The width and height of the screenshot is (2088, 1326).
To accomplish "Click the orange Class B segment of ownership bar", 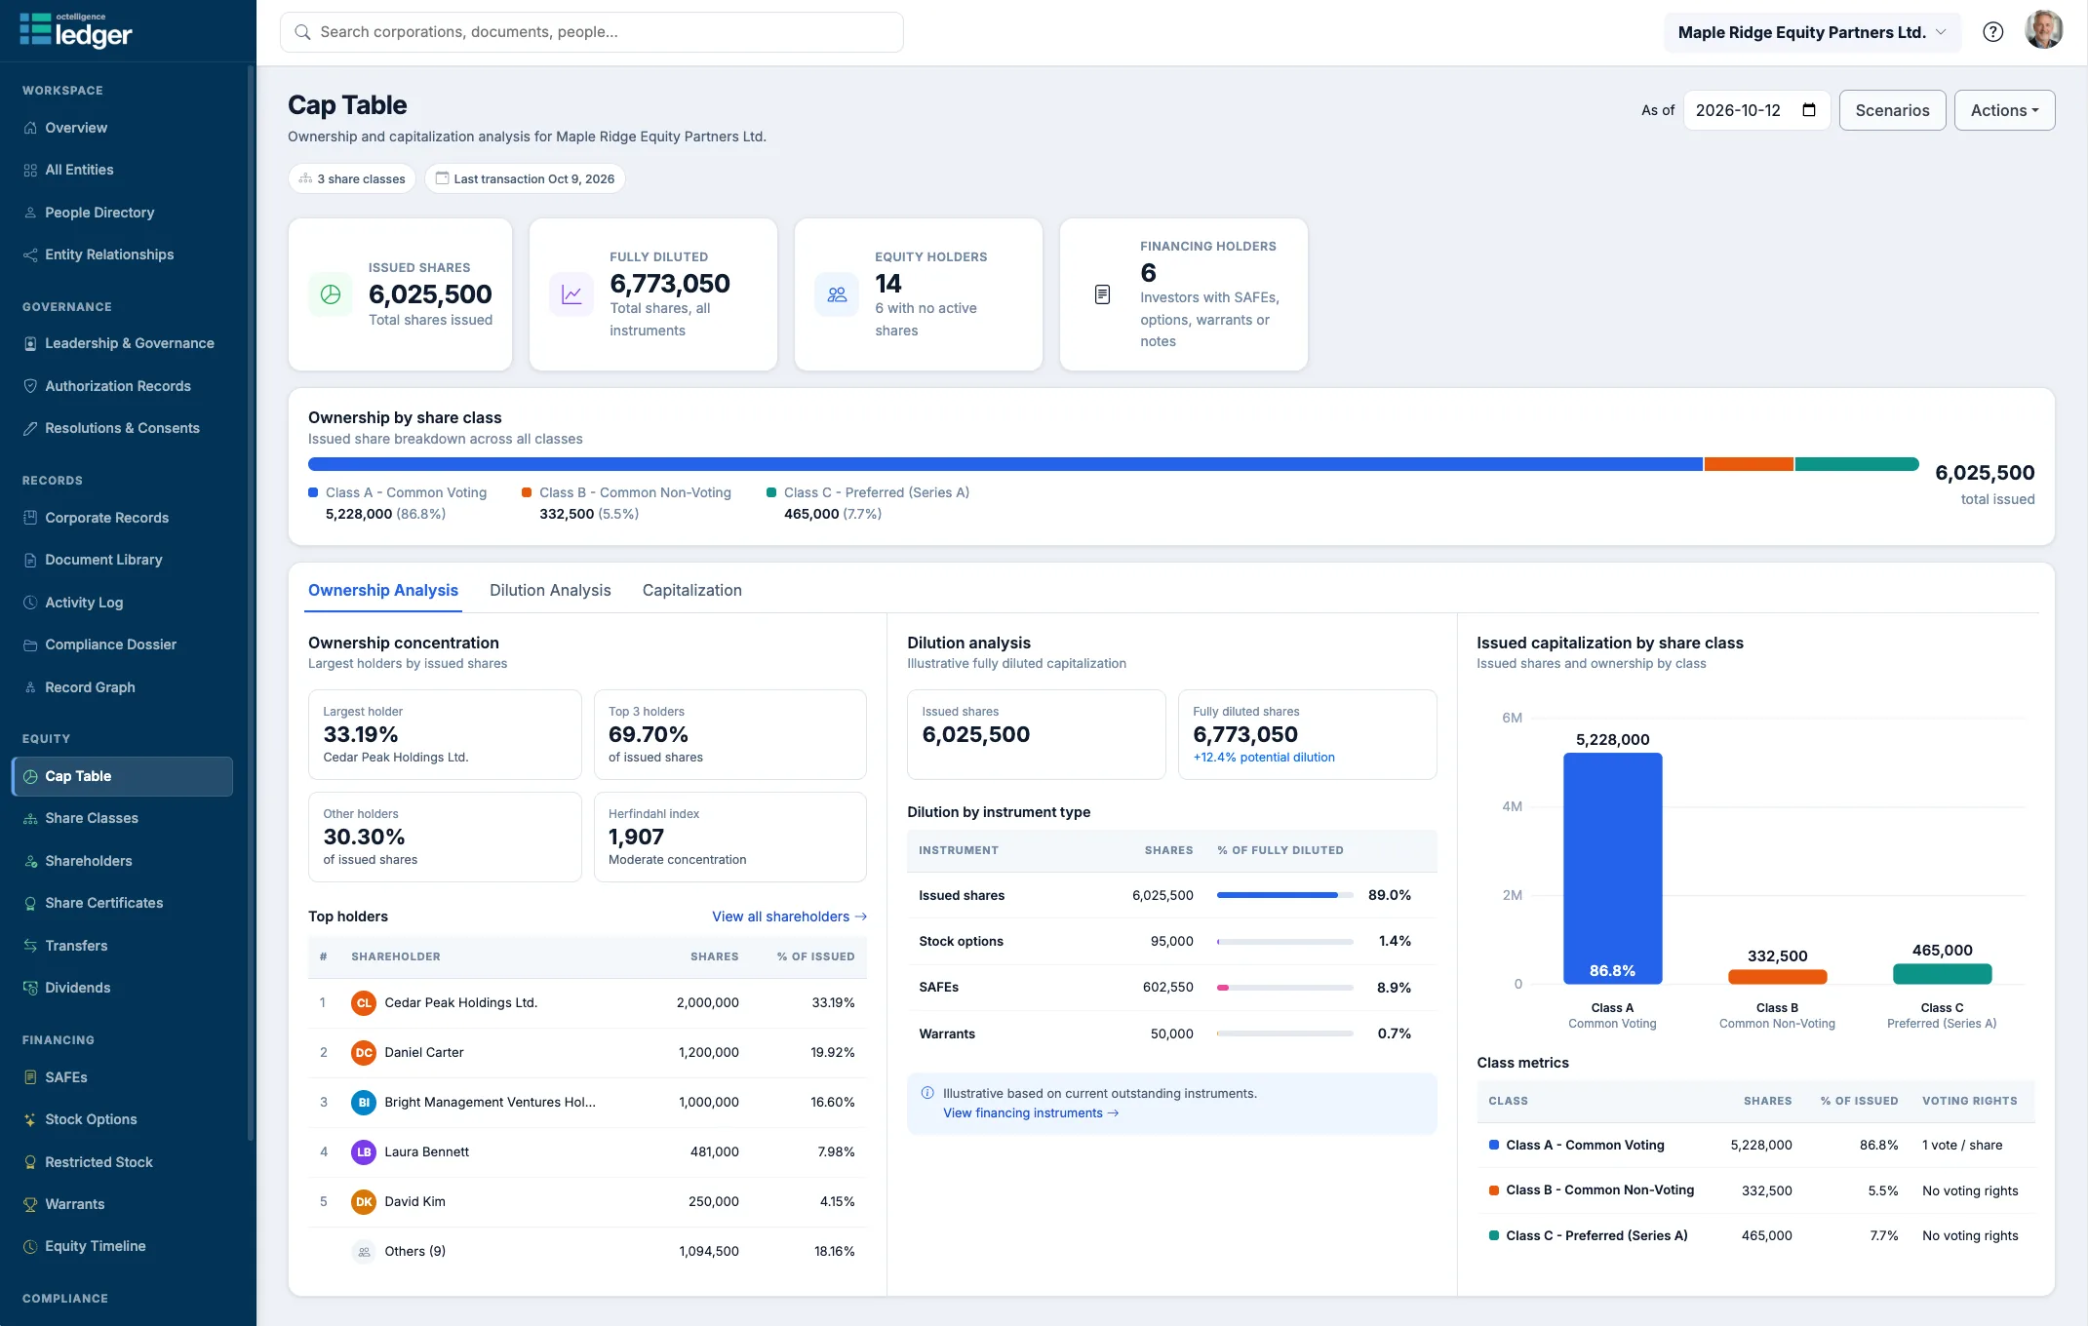I will point(1749,464).
